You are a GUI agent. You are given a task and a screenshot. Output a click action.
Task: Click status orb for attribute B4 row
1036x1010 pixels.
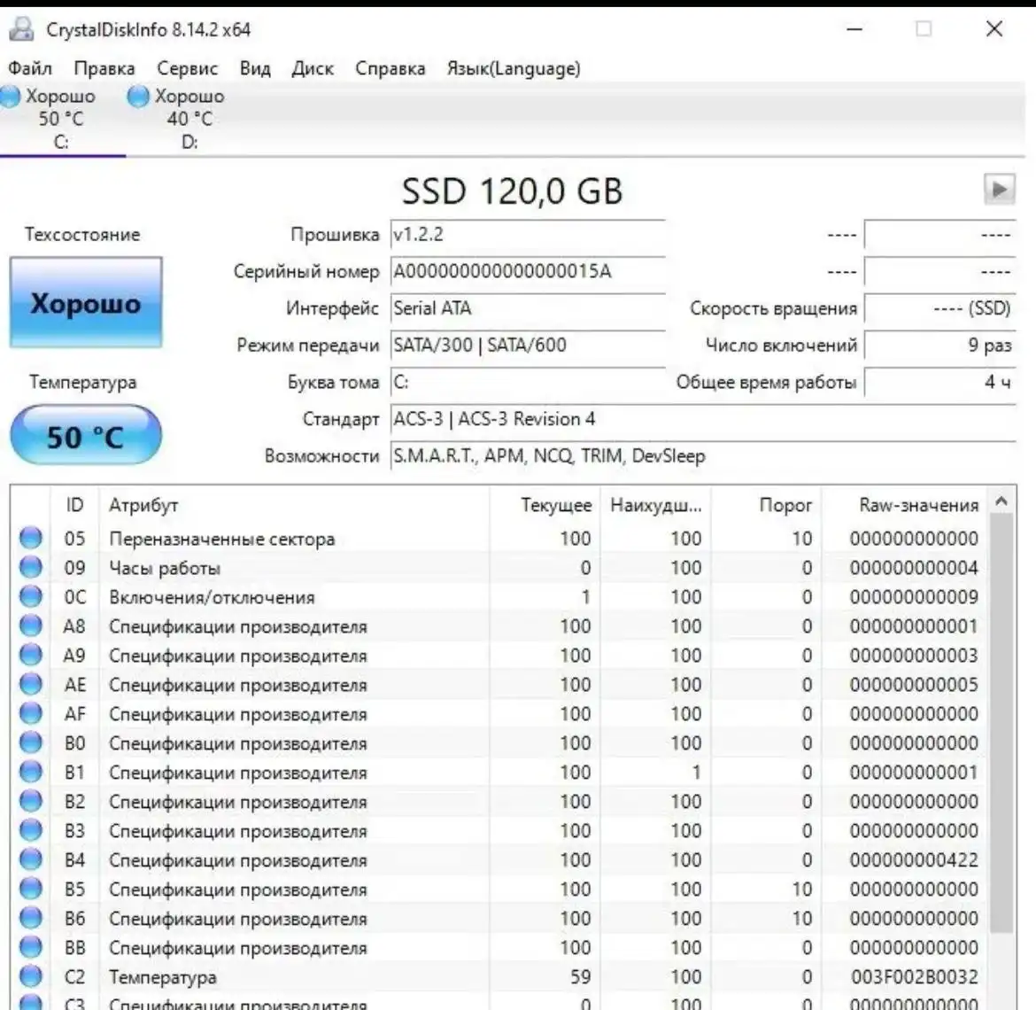coord(31,859)
